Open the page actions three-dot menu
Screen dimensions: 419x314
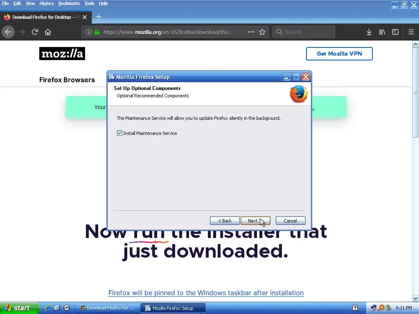click(x=251, y=32)
